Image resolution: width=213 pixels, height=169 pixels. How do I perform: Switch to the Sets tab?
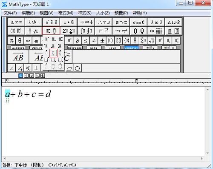click(94, 48)
